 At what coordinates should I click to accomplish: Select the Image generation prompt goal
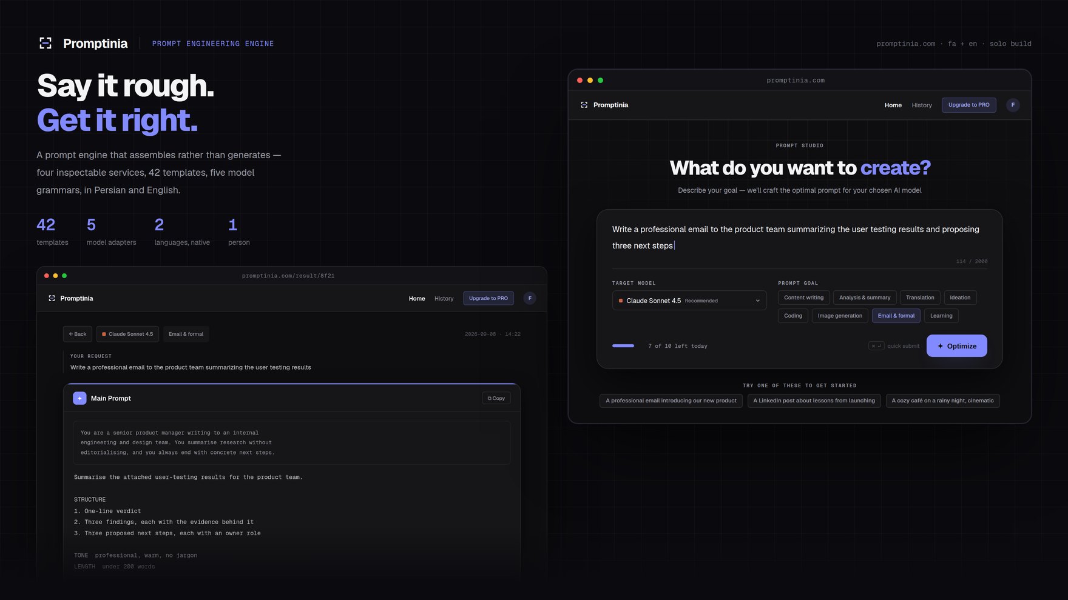click(840, 316)
